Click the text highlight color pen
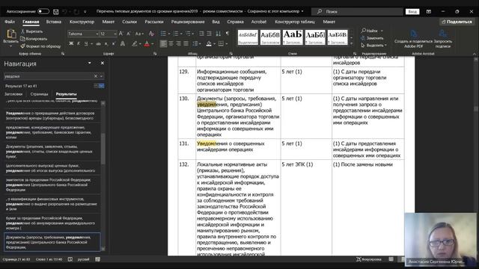Viewport: 479px width, 269px height. click(x=135, y=44)
